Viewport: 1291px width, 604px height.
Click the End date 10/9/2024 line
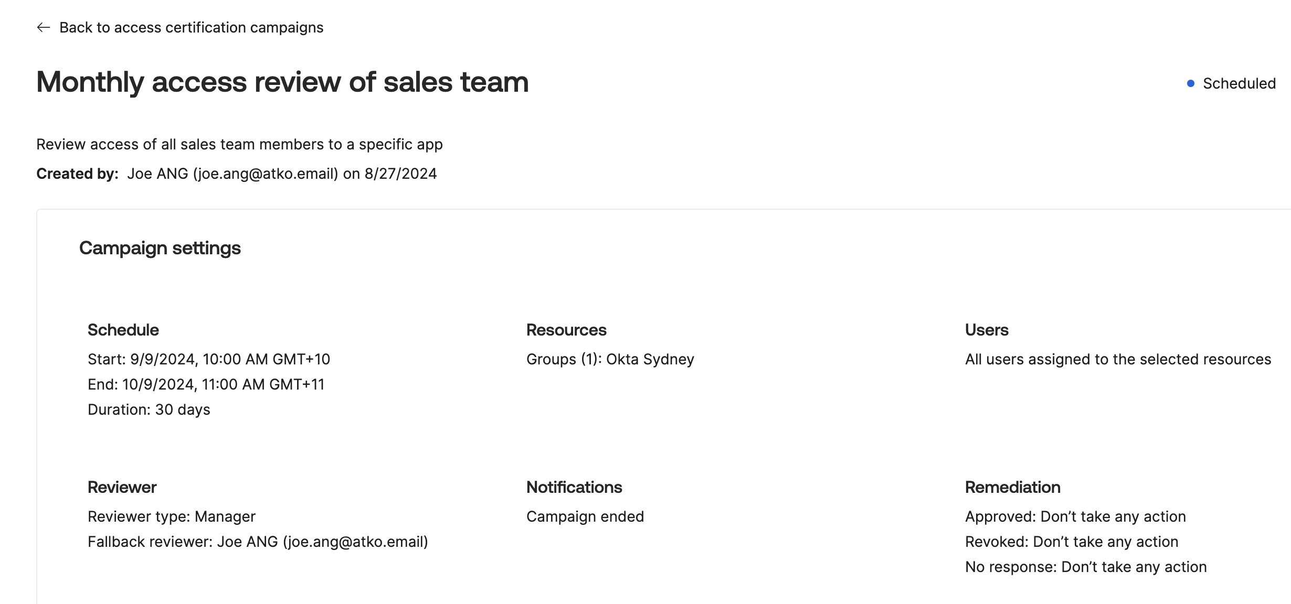(x=206, y=384)
